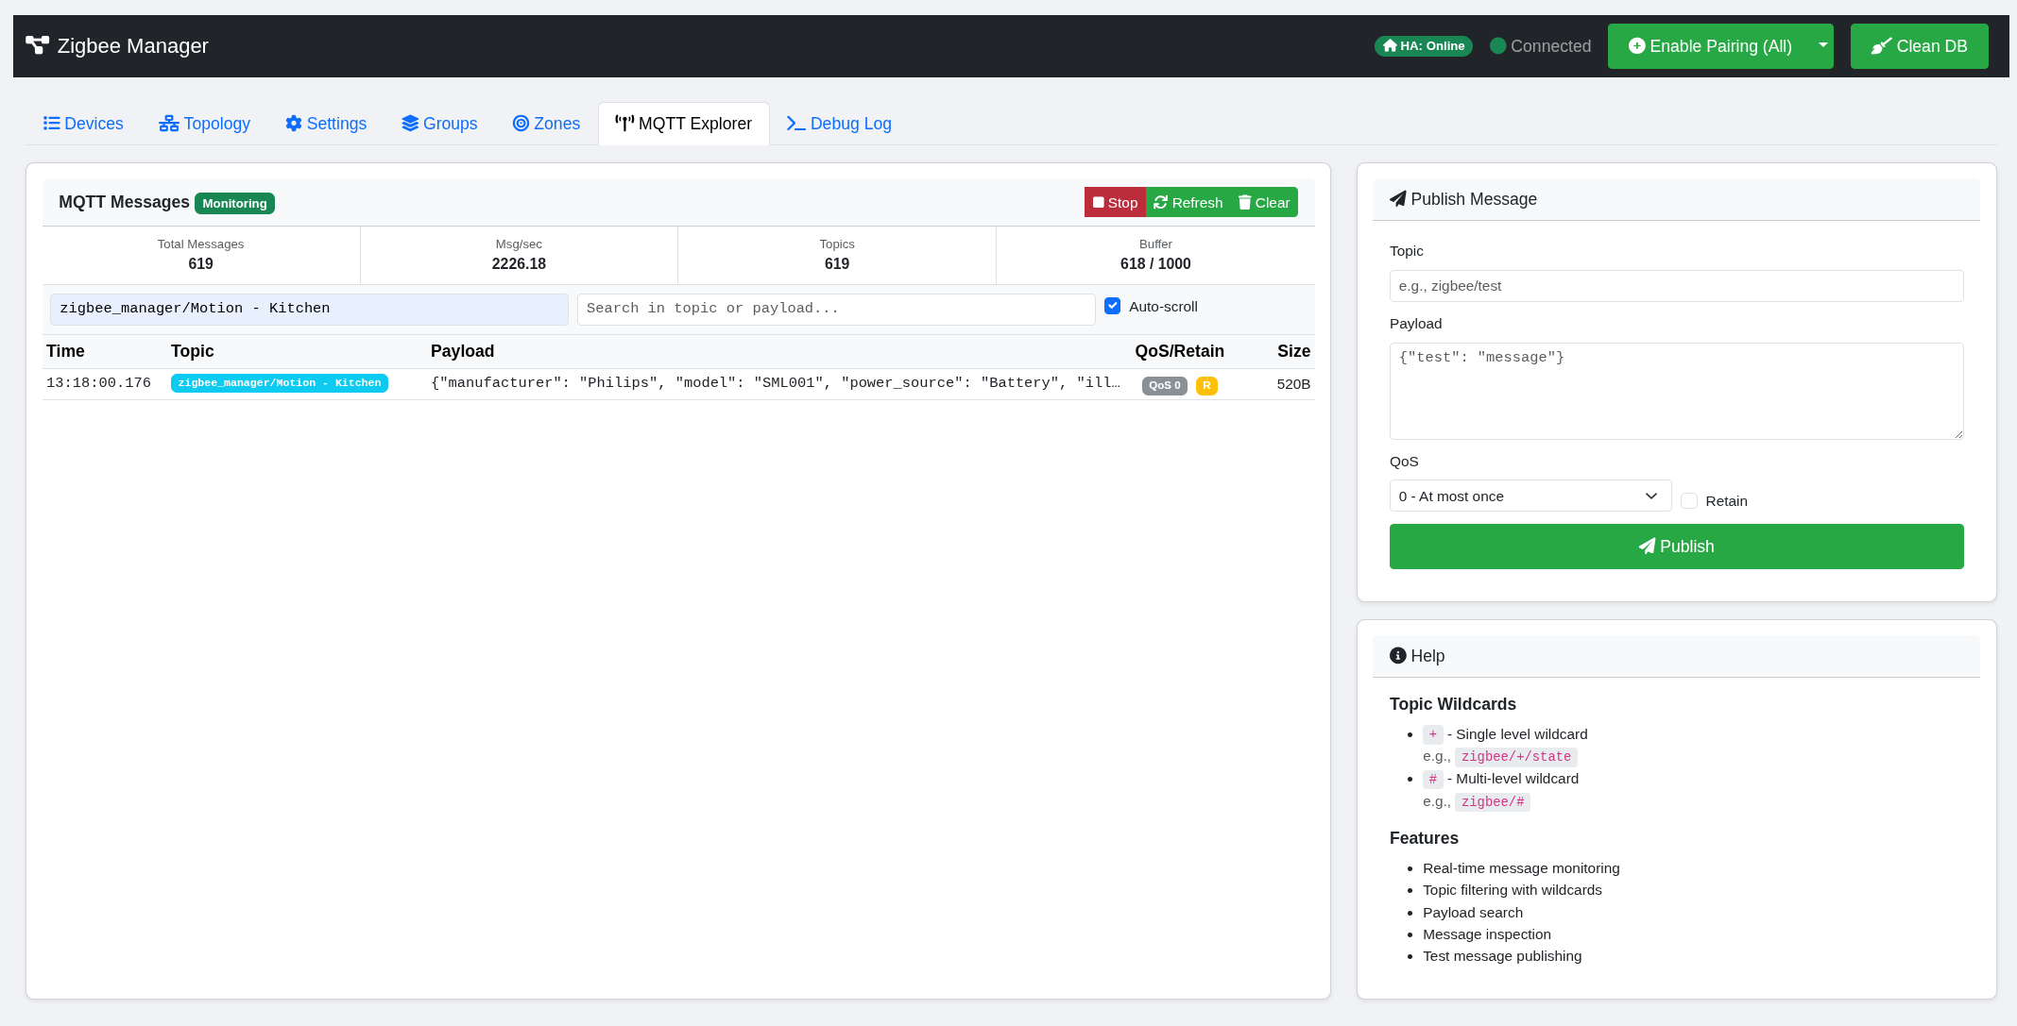
Task: Click the paper plane icon in Publish Message header
Action: (x=1398, y=199)
